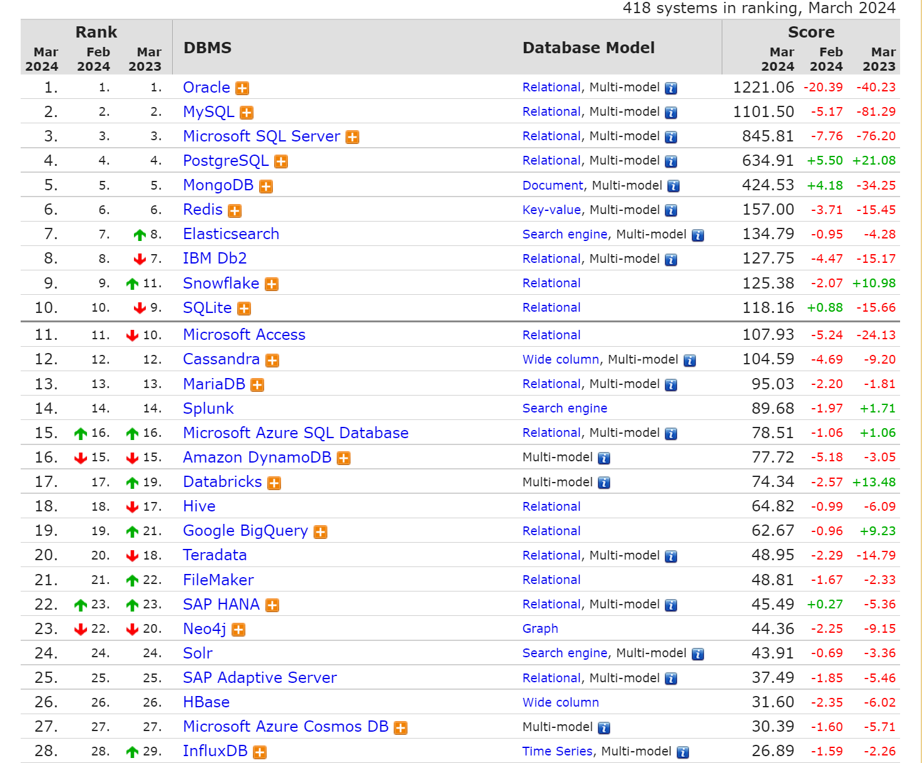This screenshot has height=763, width=922.
Task: Open the MongoDB link
Action: click(x=218, y=185)
